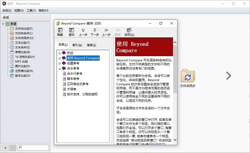Screen dimensions: 250x153
Task: Collapse the 新建 tree node
Action: [3, 24]
